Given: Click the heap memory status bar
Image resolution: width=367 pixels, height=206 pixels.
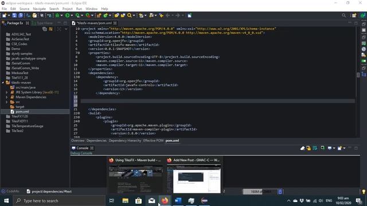Looking at the screenshot, I should point(260,192).
